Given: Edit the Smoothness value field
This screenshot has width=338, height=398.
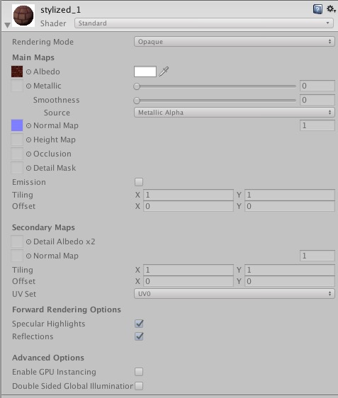Looking at the screenshot, I should click(x=317, y=100).
